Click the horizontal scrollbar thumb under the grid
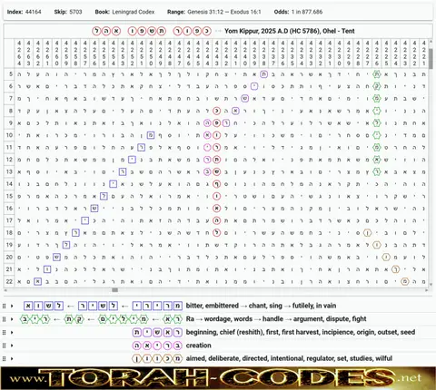The image size is (436, 390). point(114,290)
